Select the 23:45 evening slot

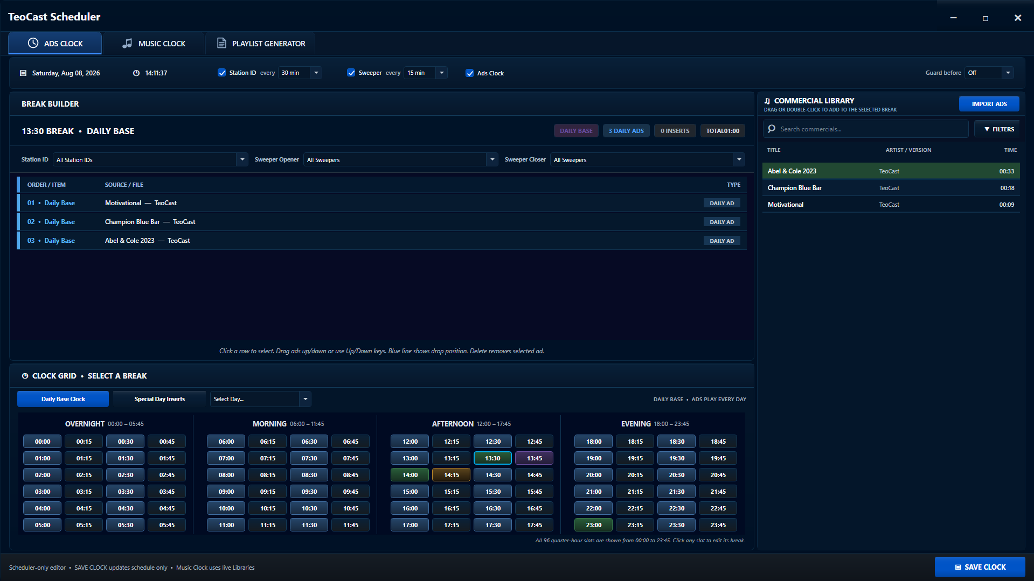click(x=718, y=525)
